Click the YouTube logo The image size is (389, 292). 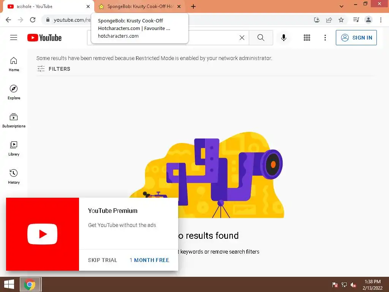pyautogui.click(x=44, y=38)
